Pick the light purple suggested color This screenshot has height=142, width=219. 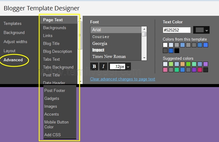[x=206, y=64]
